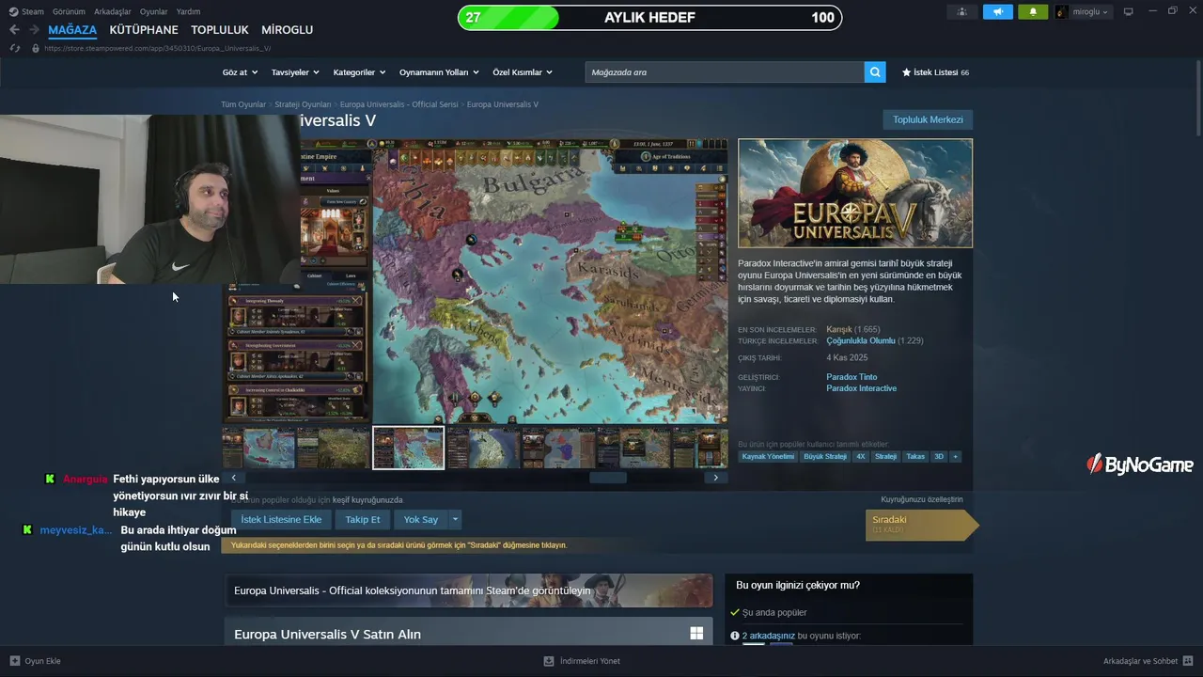Click the Oyun Ekle plus icon
The width and height of the screenshot is (1203, 677).
pos(14,661)
